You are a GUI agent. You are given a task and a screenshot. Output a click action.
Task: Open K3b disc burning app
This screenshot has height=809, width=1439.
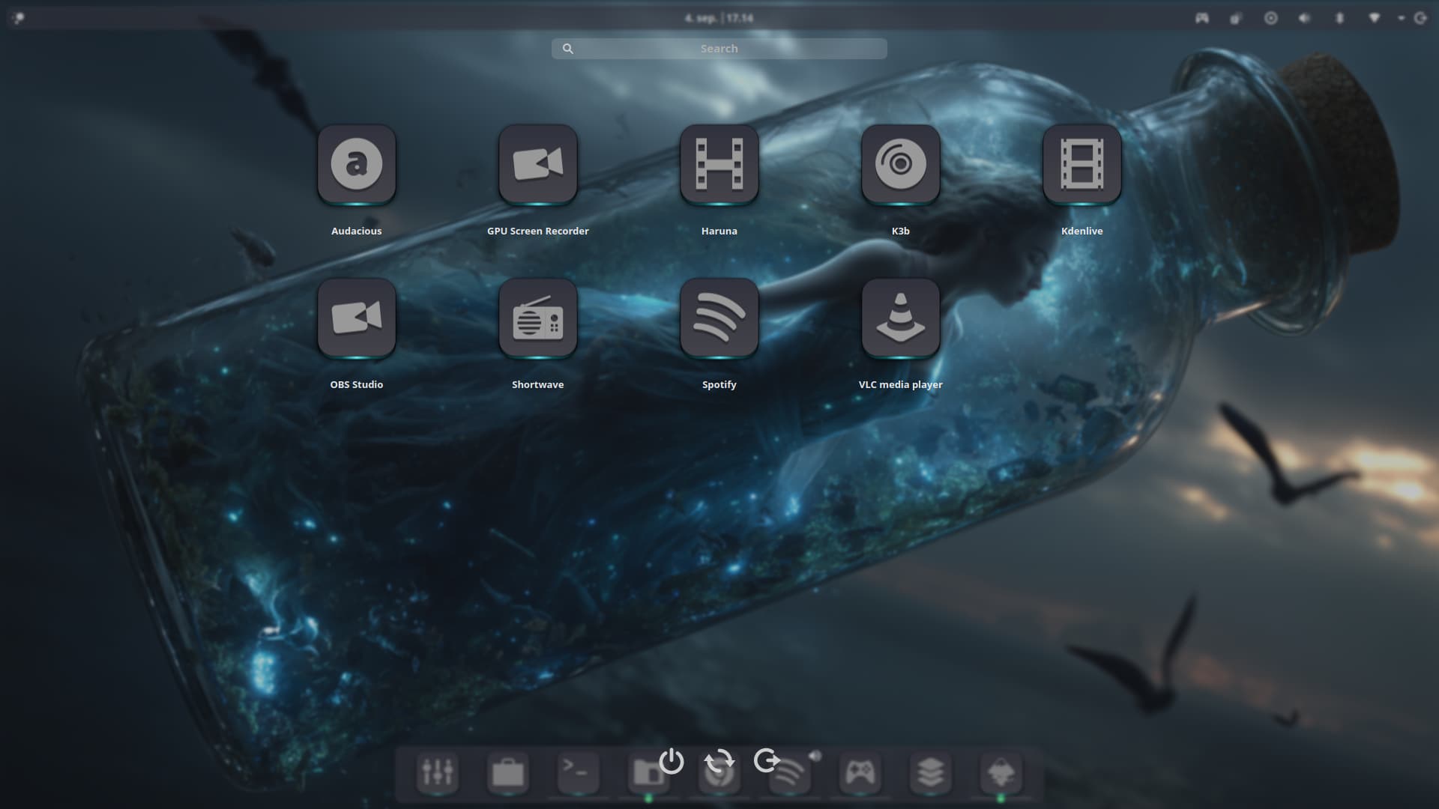click(x=901, y=164)
